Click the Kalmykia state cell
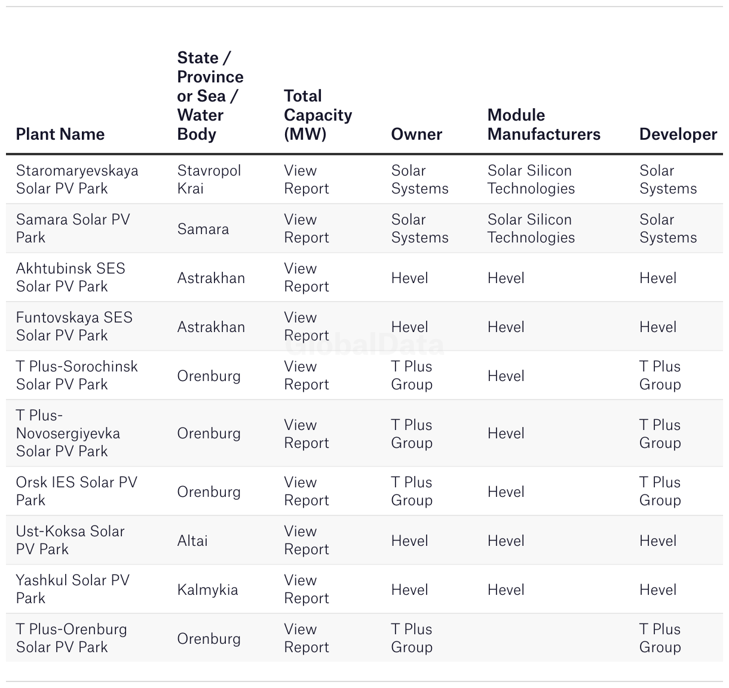This screenshot has width=729, height=688. coord(208,589)
